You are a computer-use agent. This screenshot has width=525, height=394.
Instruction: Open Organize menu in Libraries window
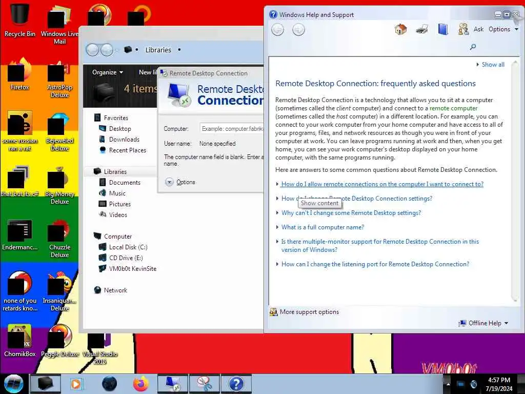pyautogui.click(x=108, y=72)
